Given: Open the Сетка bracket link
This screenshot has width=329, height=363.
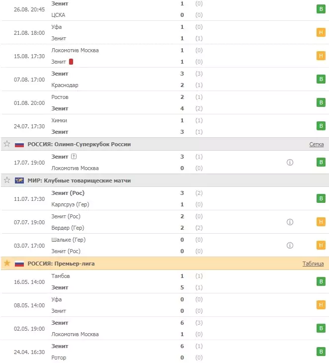Looking at the screenshot, I should tap(316, 144).
